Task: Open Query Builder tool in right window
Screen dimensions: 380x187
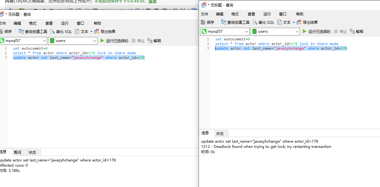Action: coord(235,22)
